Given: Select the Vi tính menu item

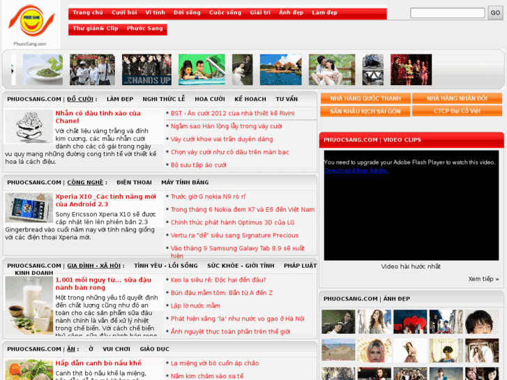Looking at the screenshot, I should tap(156, 13).
